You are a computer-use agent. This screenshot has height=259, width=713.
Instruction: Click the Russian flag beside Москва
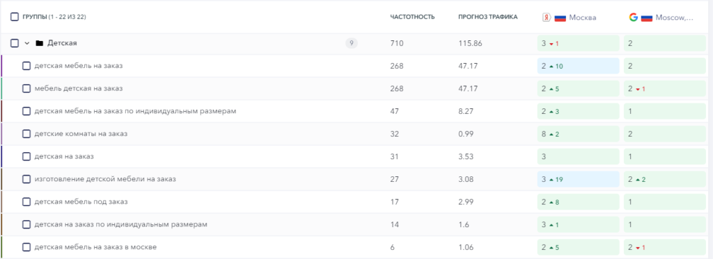pyautogui.click(x=560, y=17)
